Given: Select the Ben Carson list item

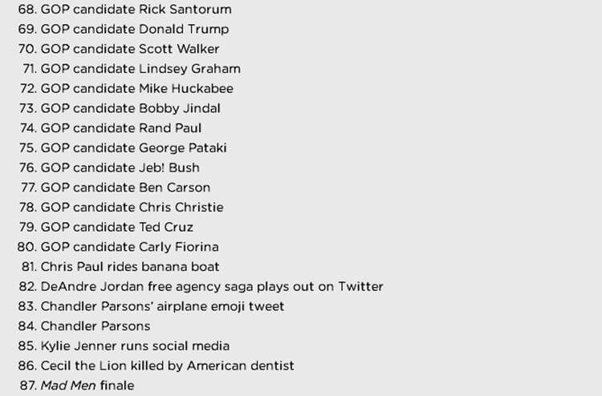Looking at the screenshot, I should coord(116,188).
